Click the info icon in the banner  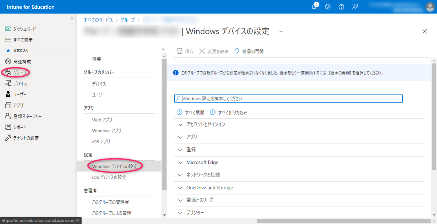[176, 72]
